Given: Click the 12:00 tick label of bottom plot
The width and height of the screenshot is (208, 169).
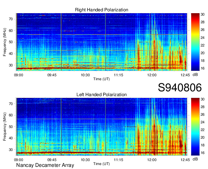Looking at the screenshot, I should (152, 160).
